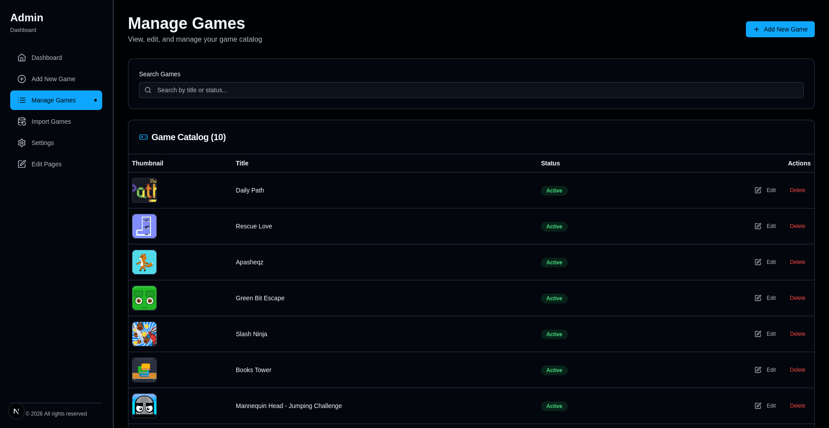The height and width of the screenshot is (428, 829).
Task: Click the plus icon beside Add New Game
Action: (22, 79)
